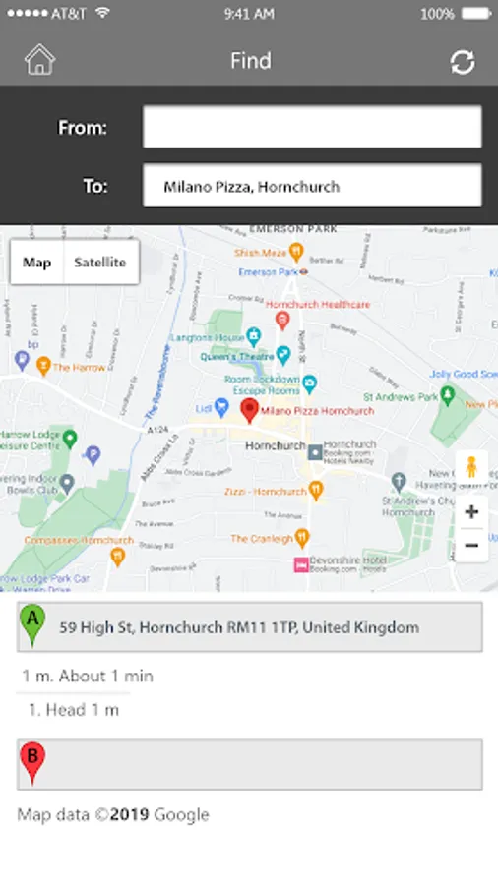This screenshot has width=498, height=885.
Task: Tap the Devonshire Hotel pink marker
Action: pos(301,564)
